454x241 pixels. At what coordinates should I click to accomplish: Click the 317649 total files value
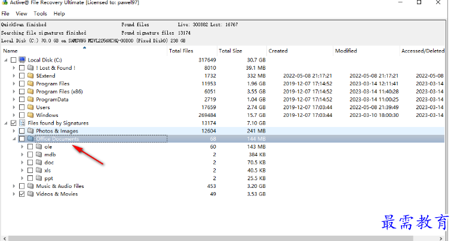[207, 60]
